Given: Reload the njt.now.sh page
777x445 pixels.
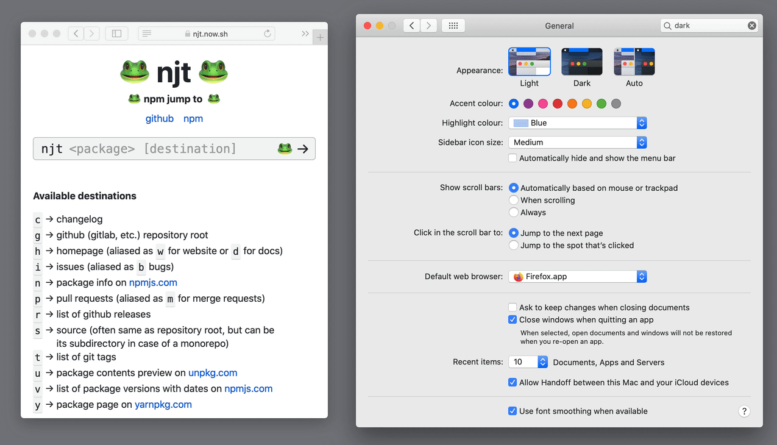Looking at the screenshot, I should (x=267, y=34).
